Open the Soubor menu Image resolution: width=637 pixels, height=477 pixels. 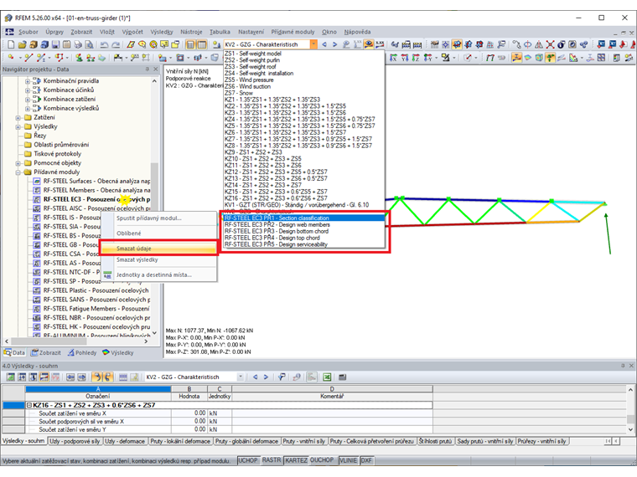[x=28, y=32]
